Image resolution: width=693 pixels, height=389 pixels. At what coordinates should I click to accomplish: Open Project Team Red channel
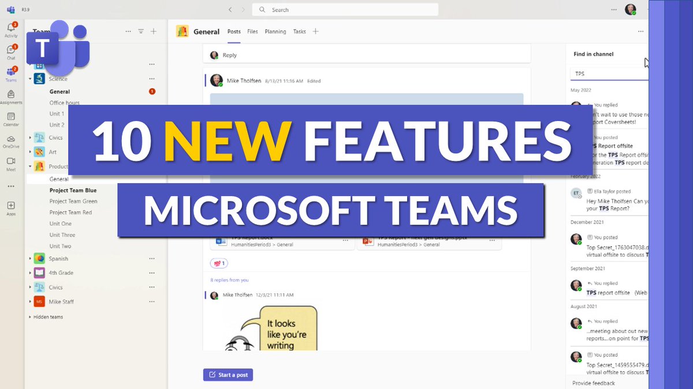pyautogui.click(x=70, y=213)
